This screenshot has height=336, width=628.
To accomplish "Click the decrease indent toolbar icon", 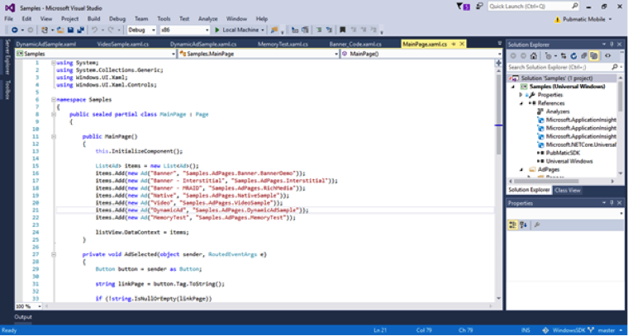I will (319, 30).
